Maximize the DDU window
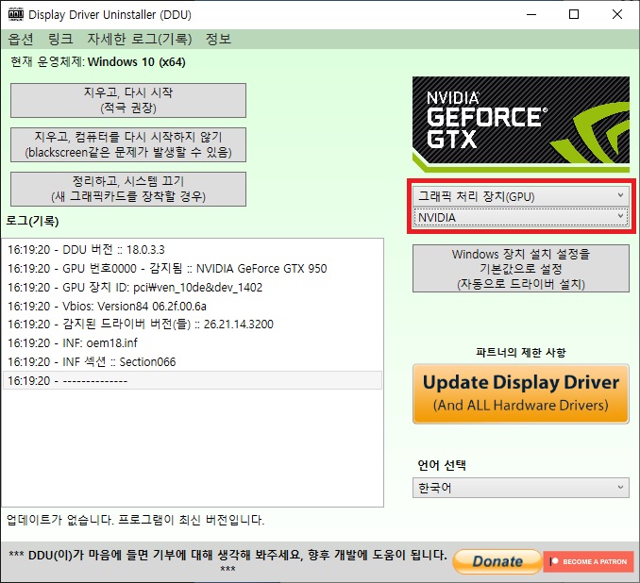 (x=574, y=14)
